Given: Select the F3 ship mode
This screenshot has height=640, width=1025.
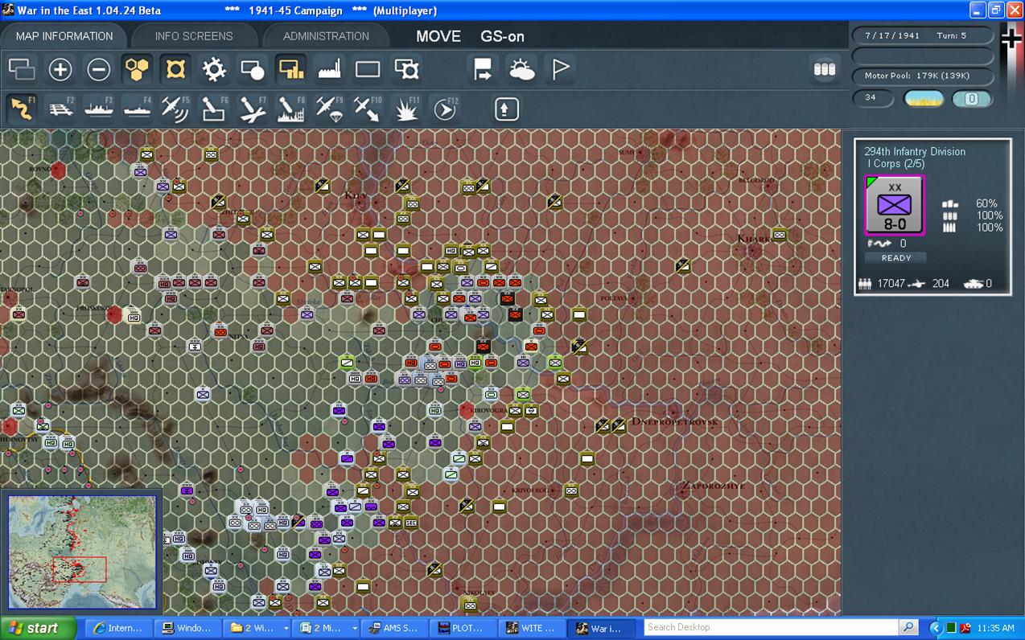Looking at the screenshot, I should [99, 109].
